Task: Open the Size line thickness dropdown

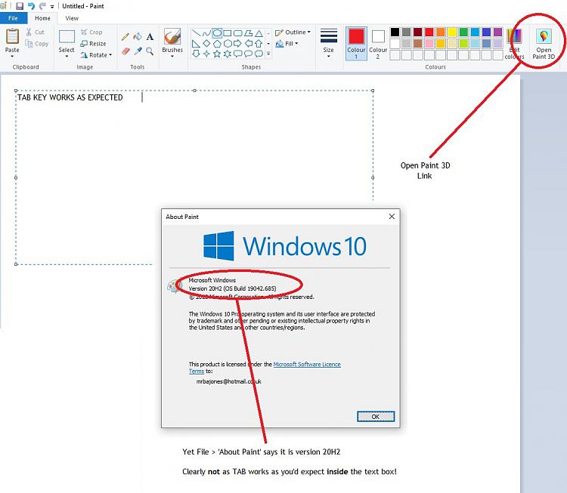Action: [329, 43]
